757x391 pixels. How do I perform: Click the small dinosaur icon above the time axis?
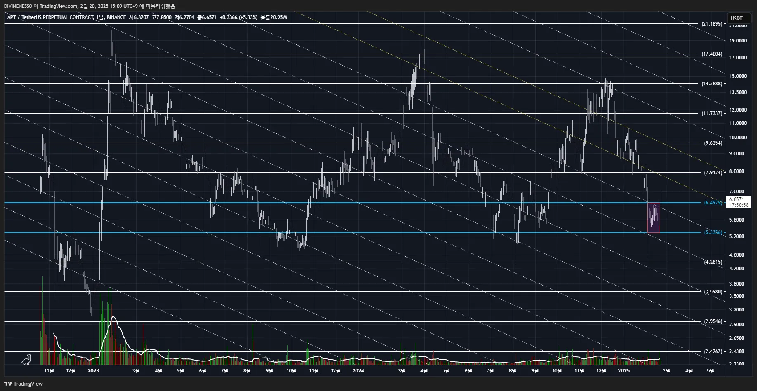pos(26,359)
